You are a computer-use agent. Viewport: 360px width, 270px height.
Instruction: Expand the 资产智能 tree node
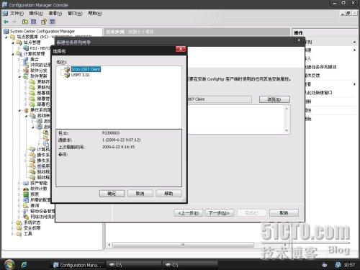click(x=19, y=183)
